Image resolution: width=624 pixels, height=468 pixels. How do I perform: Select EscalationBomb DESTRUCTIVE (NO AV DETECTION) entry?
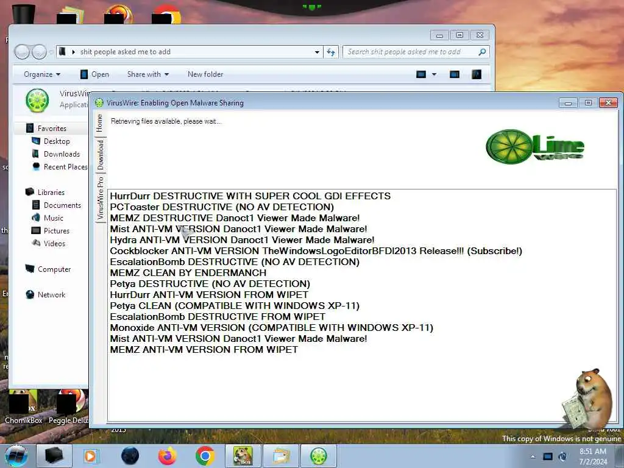click(x=235, y=262)
